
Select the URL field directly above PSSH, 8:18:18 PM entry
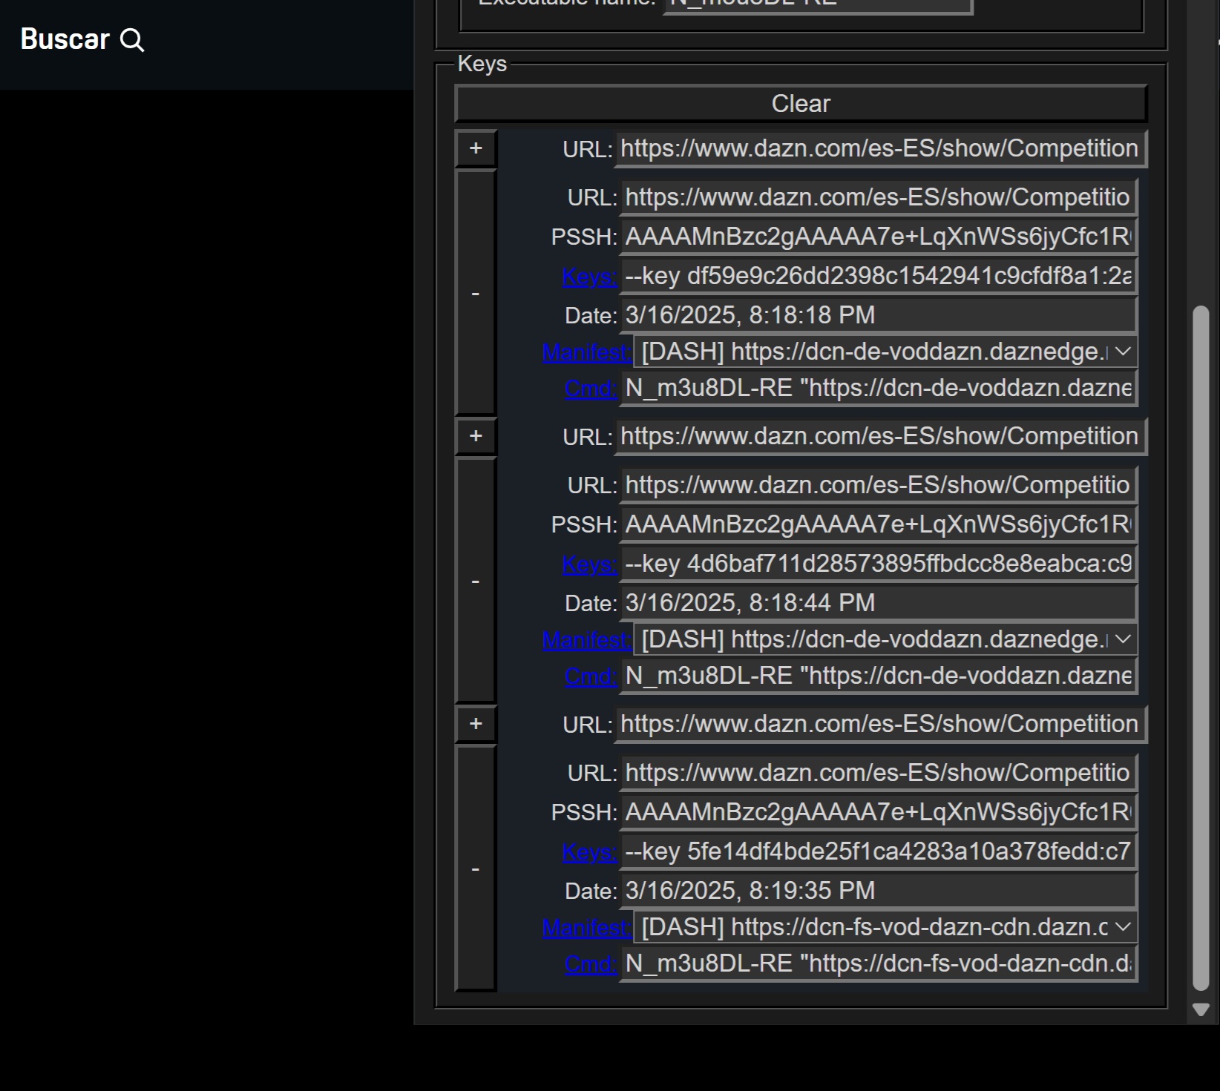(879, 197)
